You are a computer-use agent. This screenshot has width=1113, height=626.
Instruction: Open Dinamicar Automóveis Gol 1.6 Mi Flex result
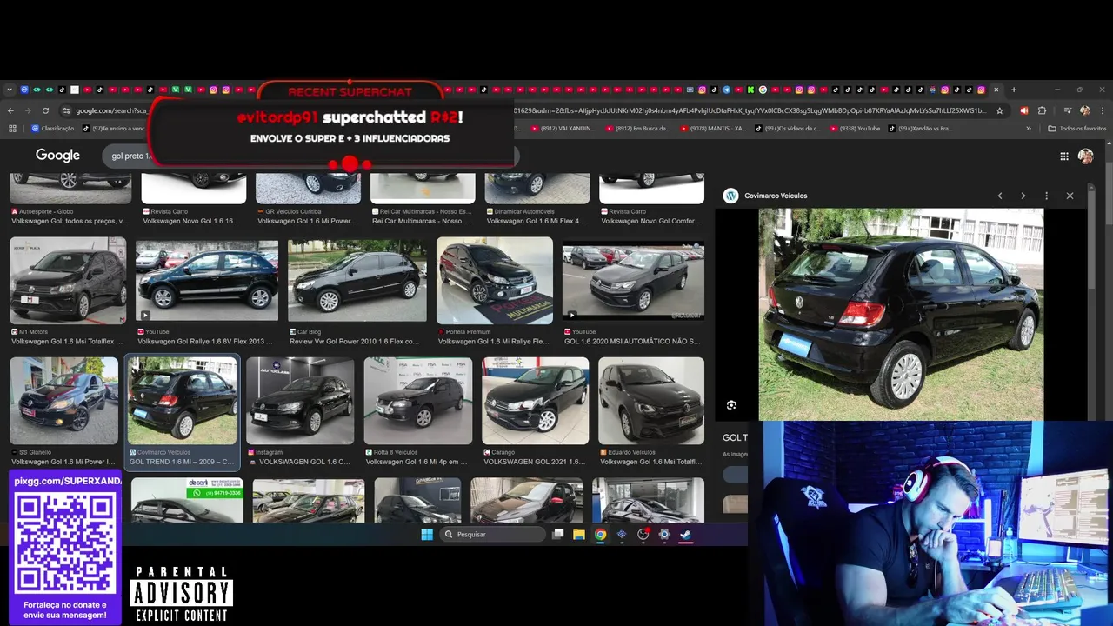[537, 216]
